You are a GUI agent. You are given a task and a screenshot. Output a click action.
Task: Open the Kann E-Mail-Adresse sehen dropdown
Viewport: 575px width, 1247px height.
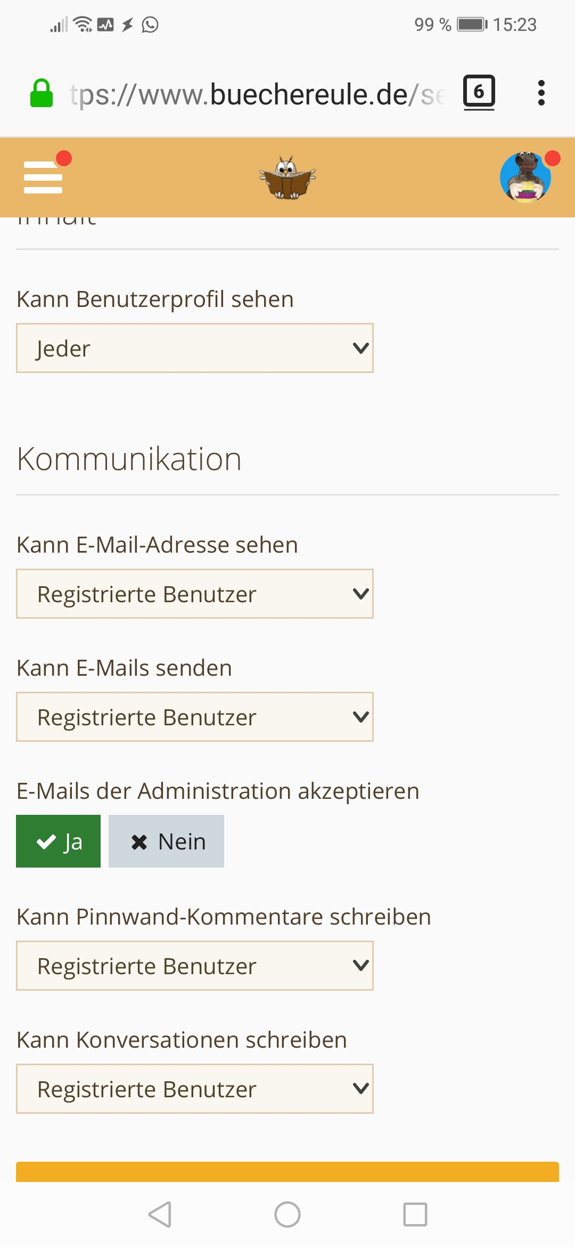tap(195, 594)
